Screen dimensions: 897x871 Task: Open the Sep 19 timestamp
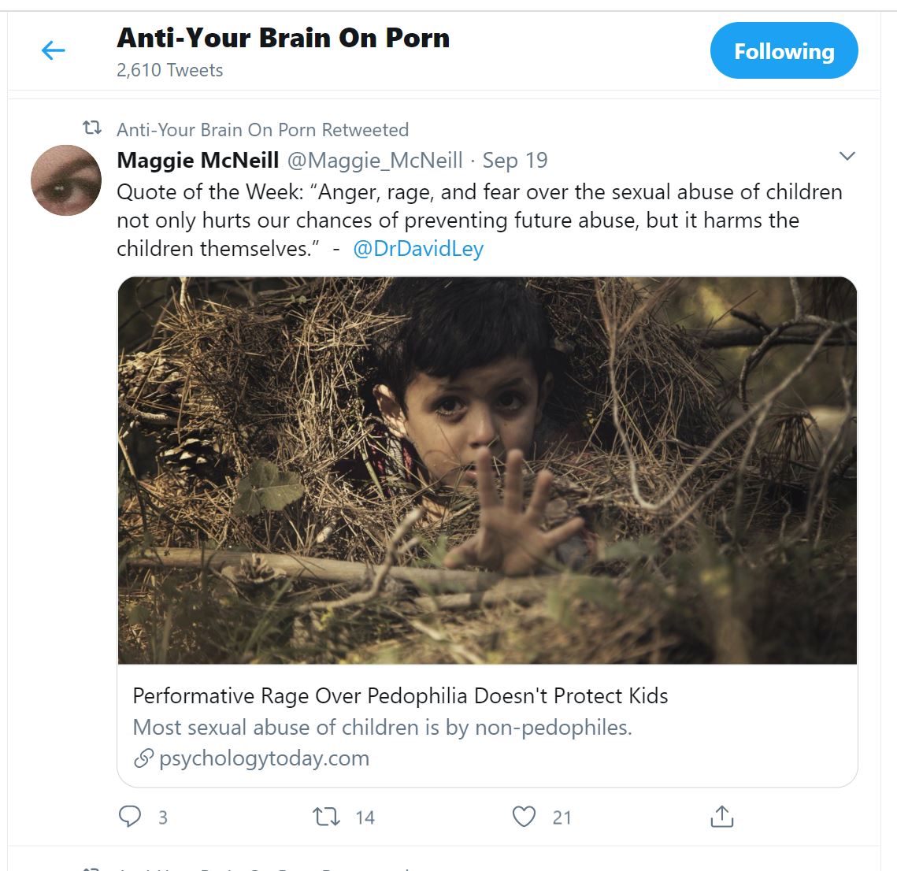tap(515, 161)
